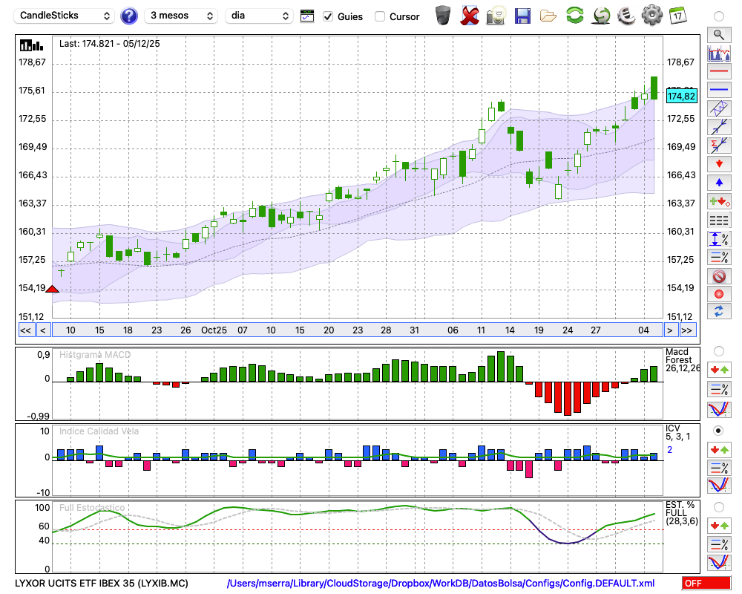Open the blue question mark help icon
This screenshot has width=742, height=594.
(x=128, y=16)
